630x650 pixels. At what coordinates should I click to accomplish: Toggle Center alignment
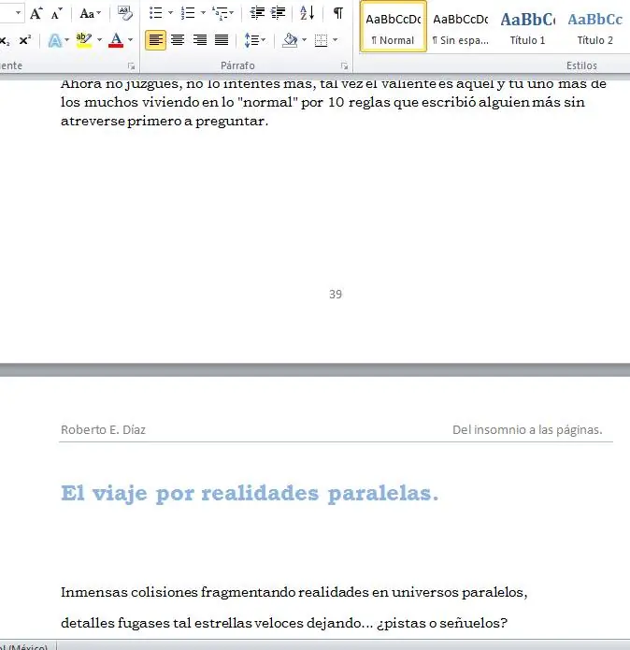(178, 40)
